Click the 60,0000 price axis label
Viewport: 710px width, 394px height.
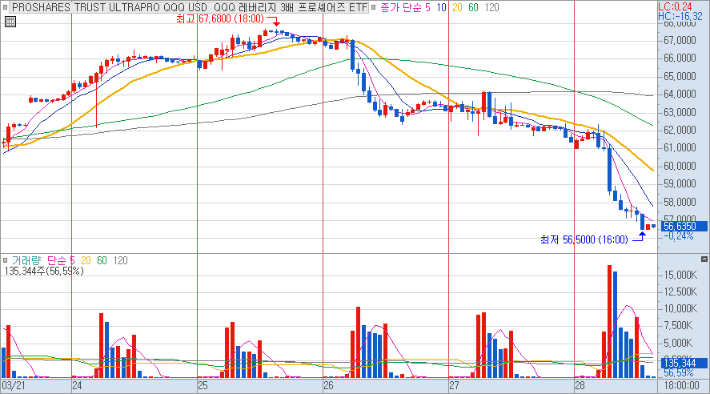pyautogui.click(x=680, y=166)
